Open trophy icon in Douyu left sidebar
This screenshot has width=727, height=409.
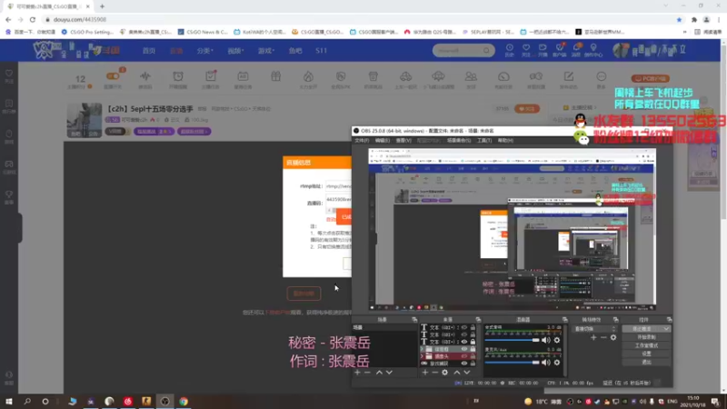pos(9,196)
